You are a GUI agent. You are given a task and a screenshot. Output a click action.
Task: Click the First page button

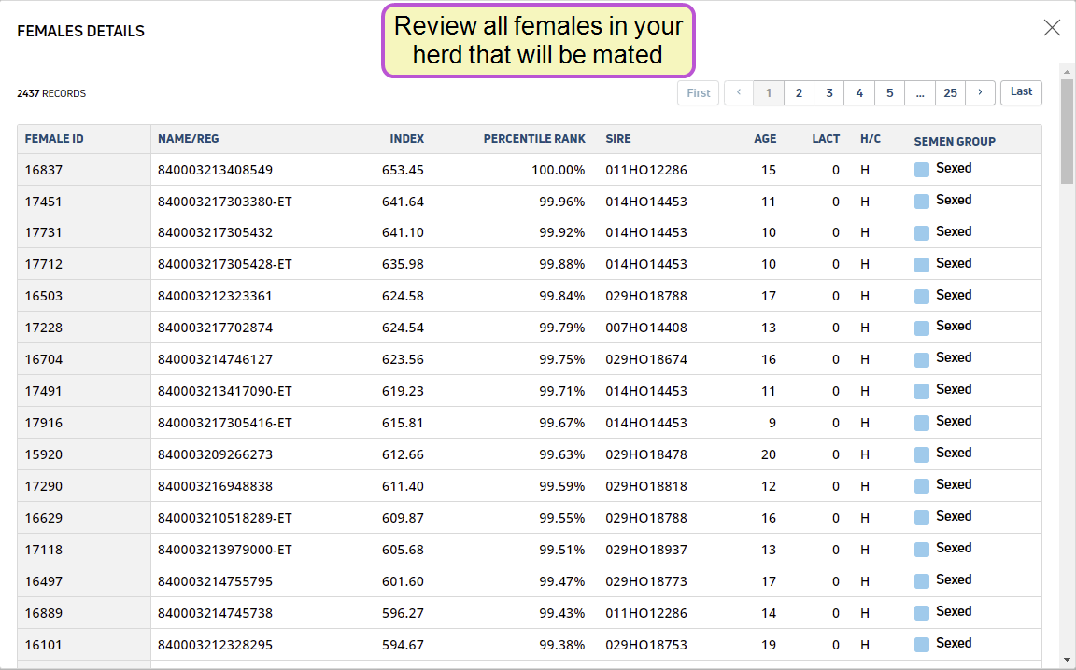coord(699,92)
